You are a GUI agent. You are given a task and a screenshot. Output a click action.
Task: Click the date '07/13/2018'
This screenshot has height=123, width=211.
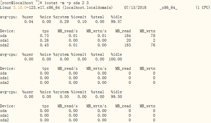(x=135, y=8)
